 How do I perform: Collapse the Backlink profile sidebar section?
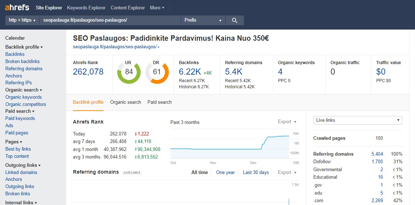(x=24, y=47)
